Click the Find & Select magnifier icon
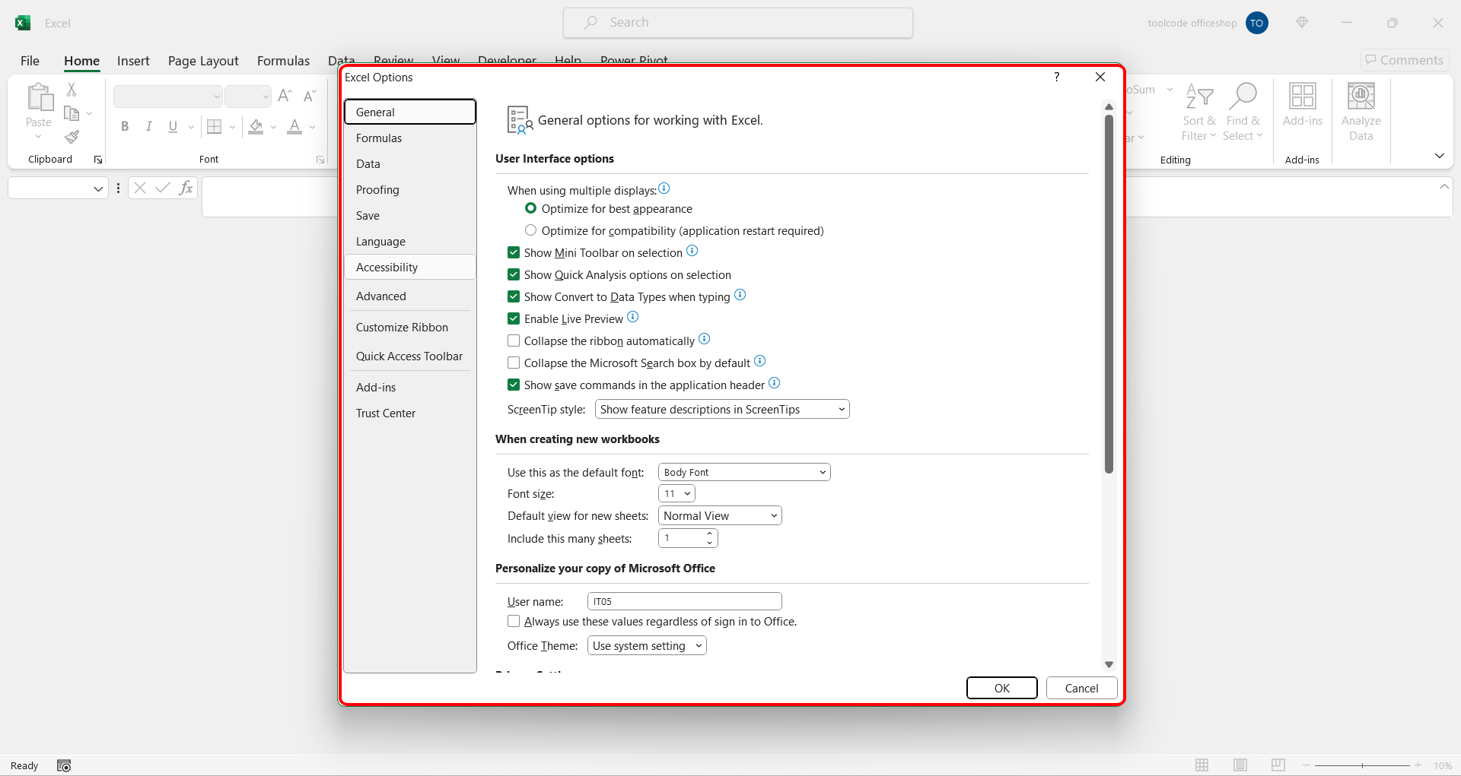Image resolution: width=1461 pixels, height=776 pixels. pos(1243,97)
